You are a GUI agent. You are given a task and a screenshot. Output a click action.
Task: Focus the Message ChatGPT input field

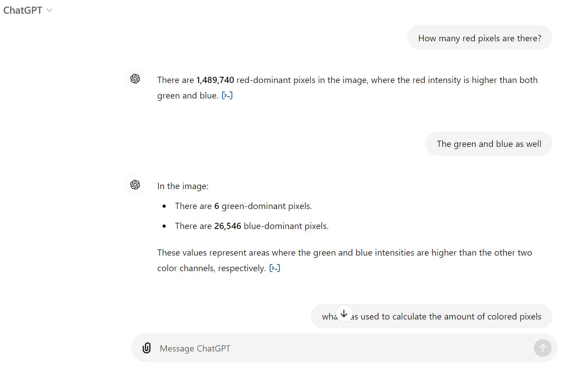(x=338, y=348)
